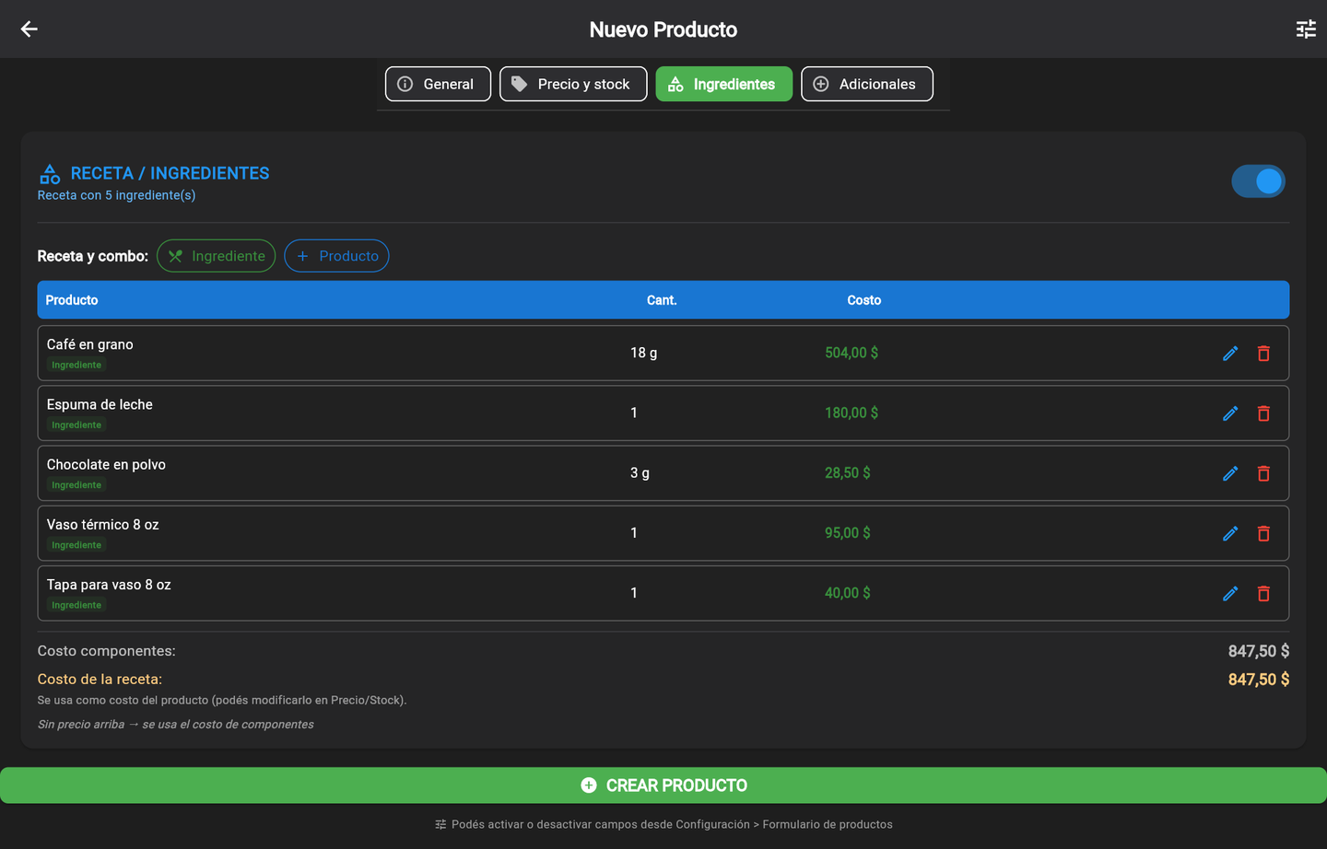The width and height of the screenshot is (1327, 849).
Task: Add a new Ingrediente to the recipe
Action: pyautogui.click(x=216, y=256)
